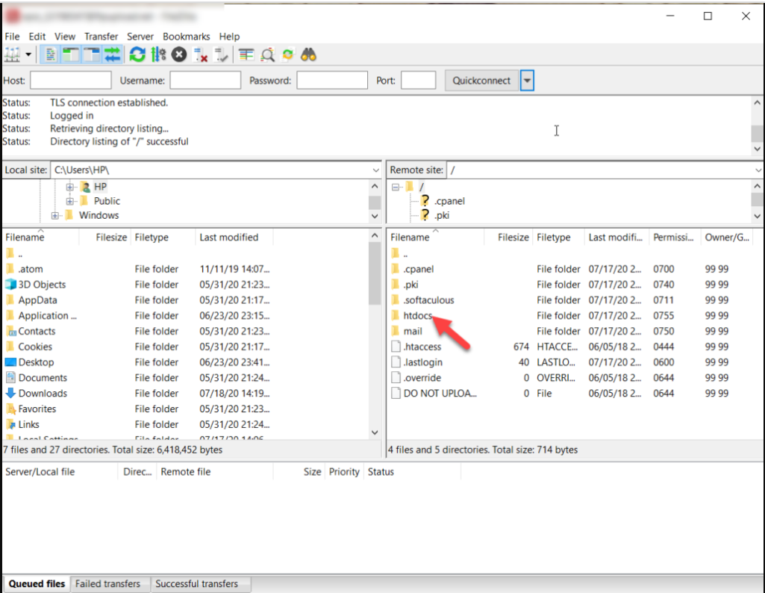The height and width of the screenshot is (593, 765).
Task: Toggle processing of the transfer queue
Action: tap(158, 55)
